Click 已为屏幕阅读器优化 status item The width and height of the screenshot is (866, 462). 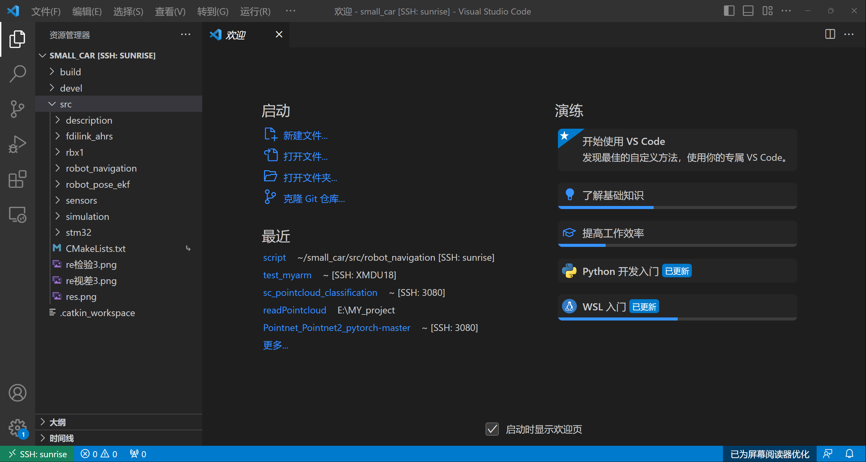(770, 454)
